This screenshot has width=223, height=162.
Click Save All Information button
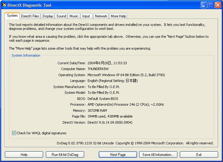[x=158, y=155]
